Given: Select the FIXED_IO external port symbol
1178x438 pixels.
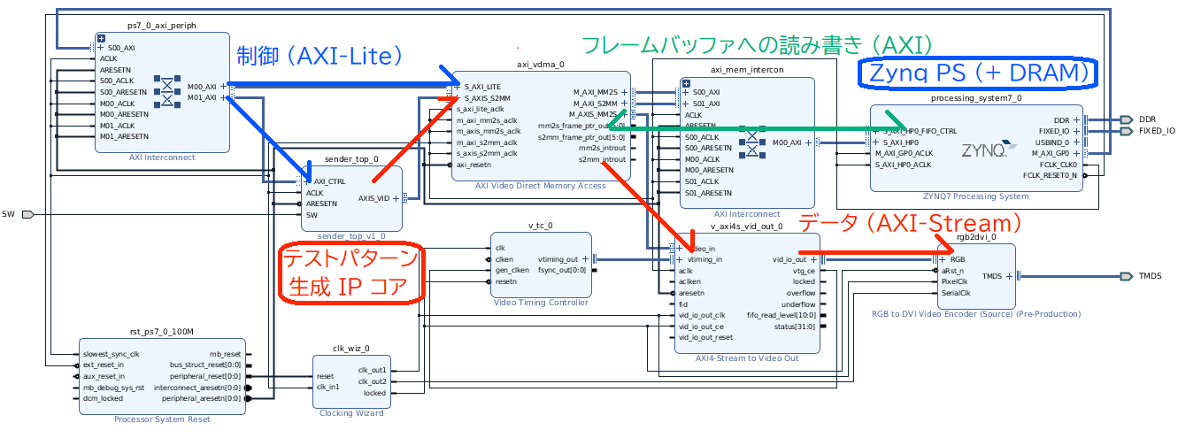Looking at the screenshot, I should (x=1125, y=131).
